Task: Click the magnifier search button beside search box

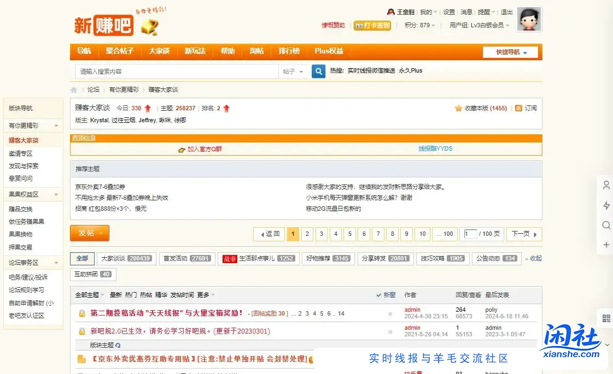Action: 318,71
